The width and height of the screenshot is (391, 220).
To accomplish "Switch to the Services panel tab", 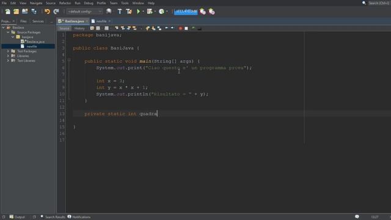I will 38,21.
